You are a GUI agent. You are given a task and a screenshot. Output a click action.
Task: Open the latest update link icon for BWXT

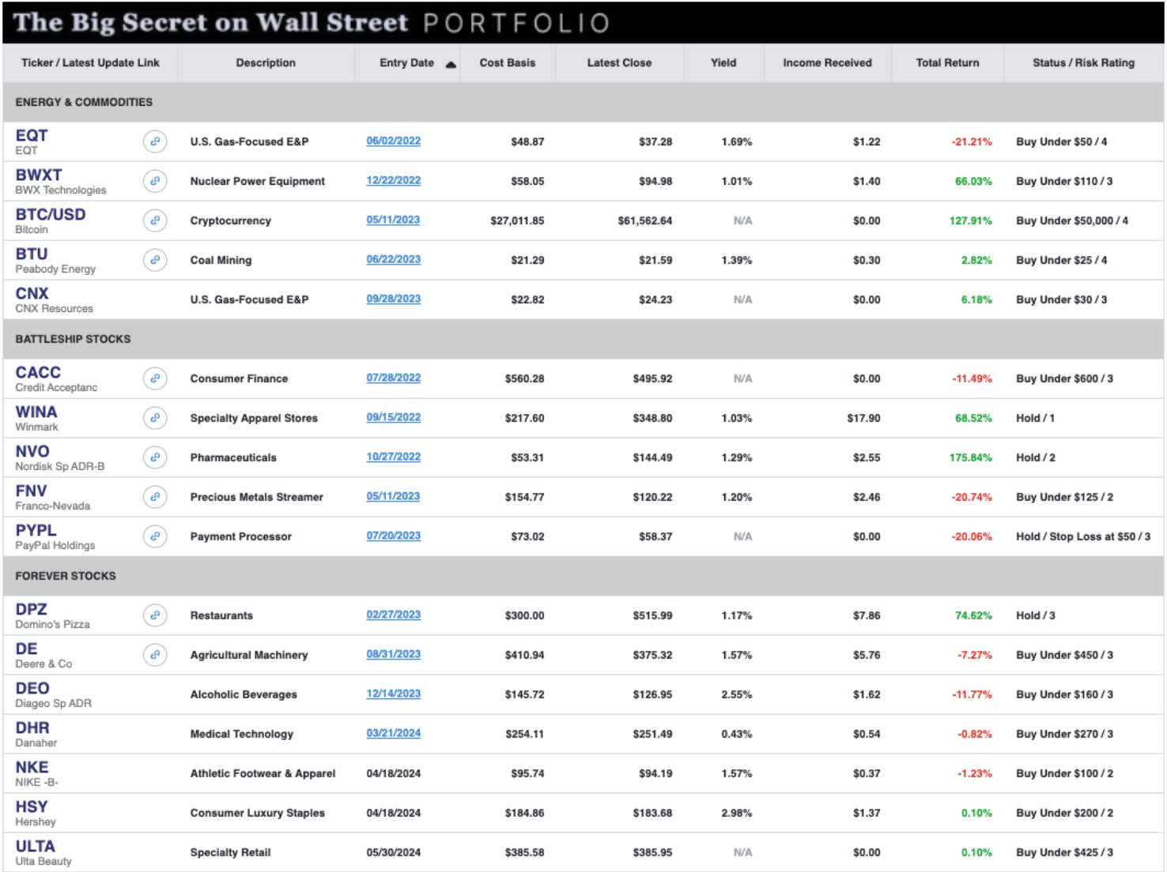click(155, 181)
